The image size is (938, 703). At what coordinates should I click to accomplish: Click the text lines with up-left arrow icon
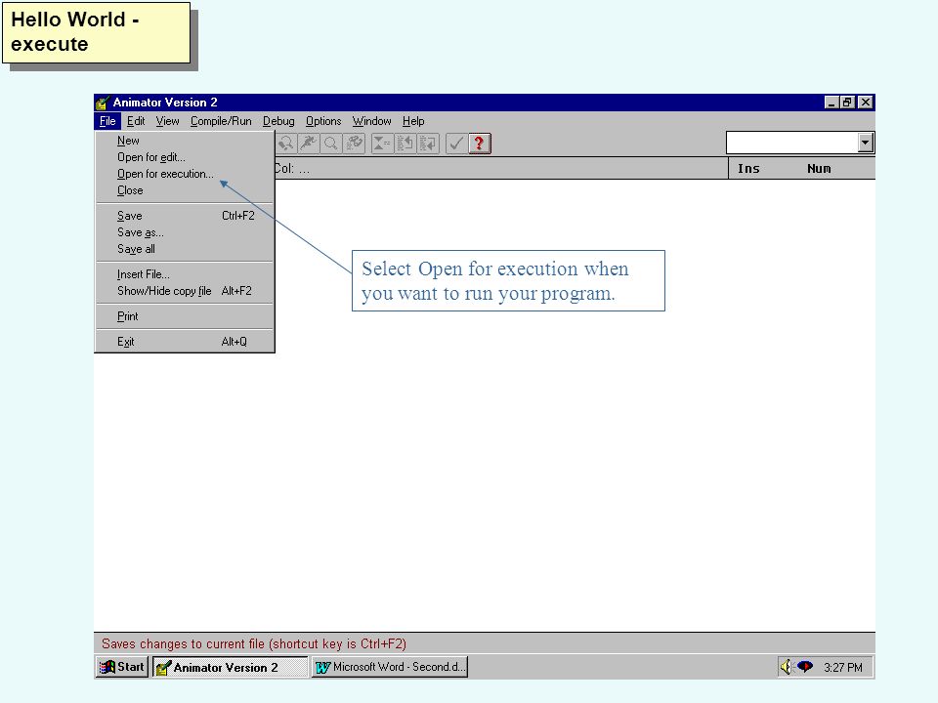click(x=405, y=144)
